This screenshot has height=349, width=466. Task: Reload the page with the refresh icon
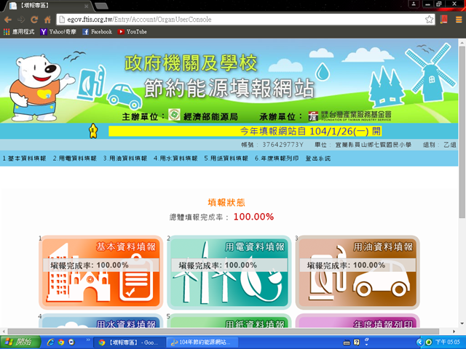34,20
